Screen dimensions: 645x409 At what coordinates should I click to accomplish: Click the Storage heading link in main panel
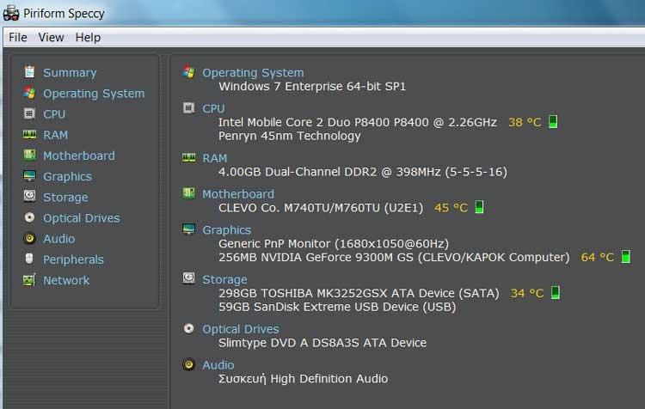tap(224, 279)
